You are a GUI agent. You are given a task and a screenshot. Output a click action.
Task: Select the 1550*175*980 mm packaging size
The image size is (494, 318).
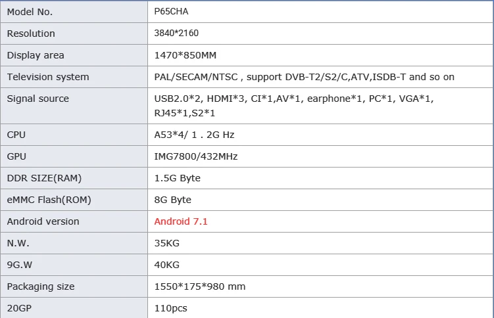click(x=200, y=286)
